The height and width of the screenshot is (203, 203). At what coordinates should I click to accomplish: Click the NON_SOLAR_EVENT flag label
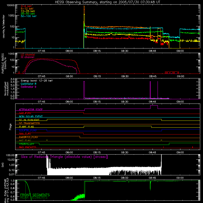(31, 116)
